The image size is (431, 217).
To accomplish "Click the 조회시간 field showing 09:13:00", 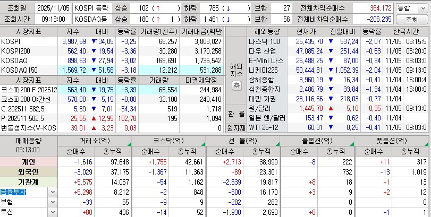I will [53, 19].
